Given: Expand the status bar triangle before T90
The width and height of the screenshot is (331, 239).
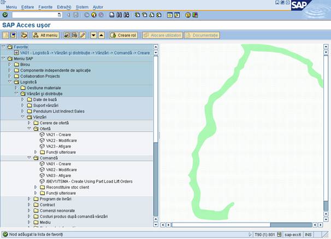Looking at the screenshot, I should point(250,234).
